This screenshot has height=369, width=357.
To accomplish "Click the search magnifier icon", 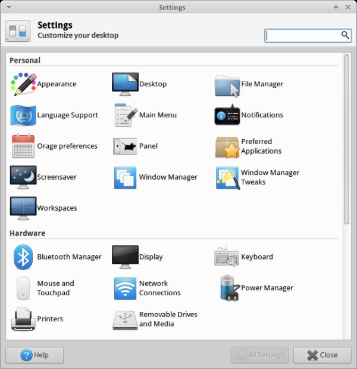I will (x=345, y=35).
